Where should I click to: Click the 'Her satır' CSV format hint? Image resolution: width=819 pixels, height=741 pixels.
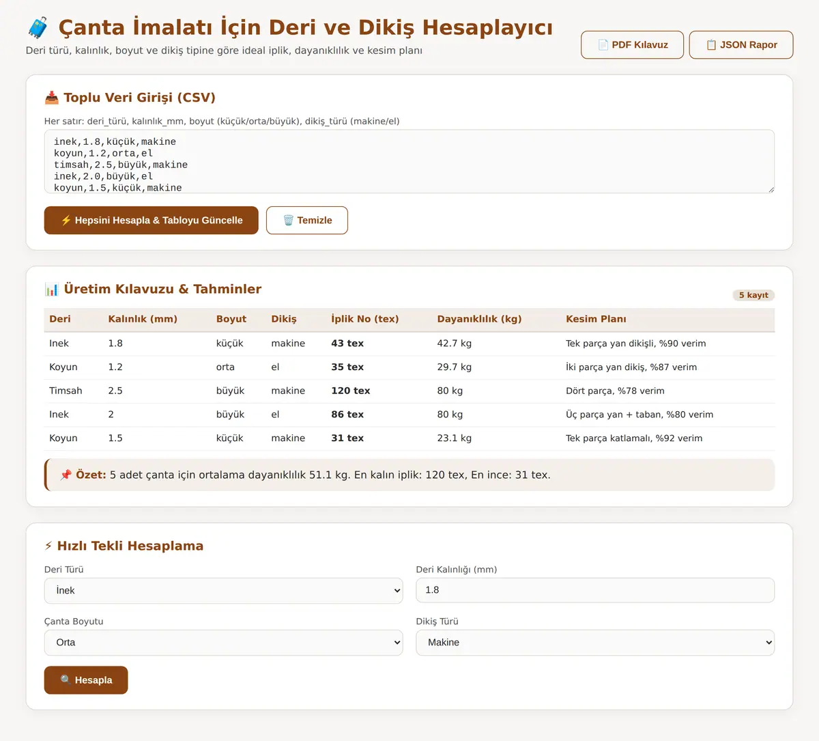click(x=222, y=122)
